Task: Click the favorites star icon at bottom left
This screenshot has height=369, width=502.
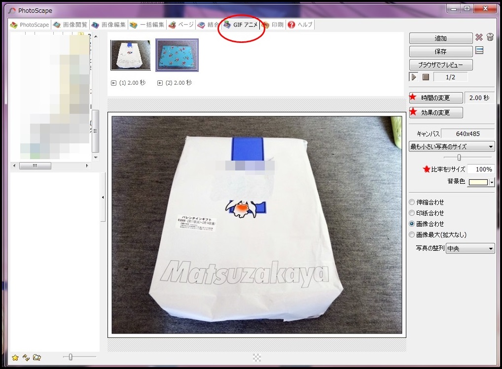Action: click(x=15, y=358)
